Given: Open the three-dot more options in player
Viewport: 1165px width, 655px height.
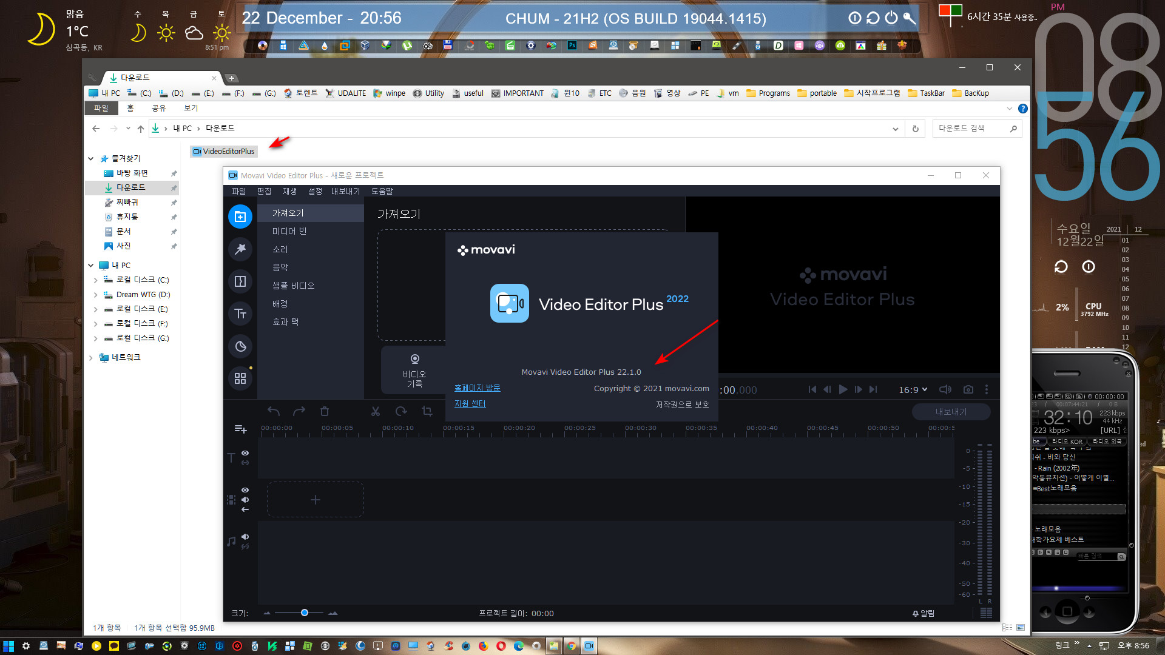Looking at the screenshot, I should click(987, 389).
